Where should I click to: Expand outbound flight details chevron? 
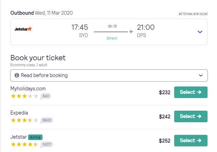tap(200, 32)
